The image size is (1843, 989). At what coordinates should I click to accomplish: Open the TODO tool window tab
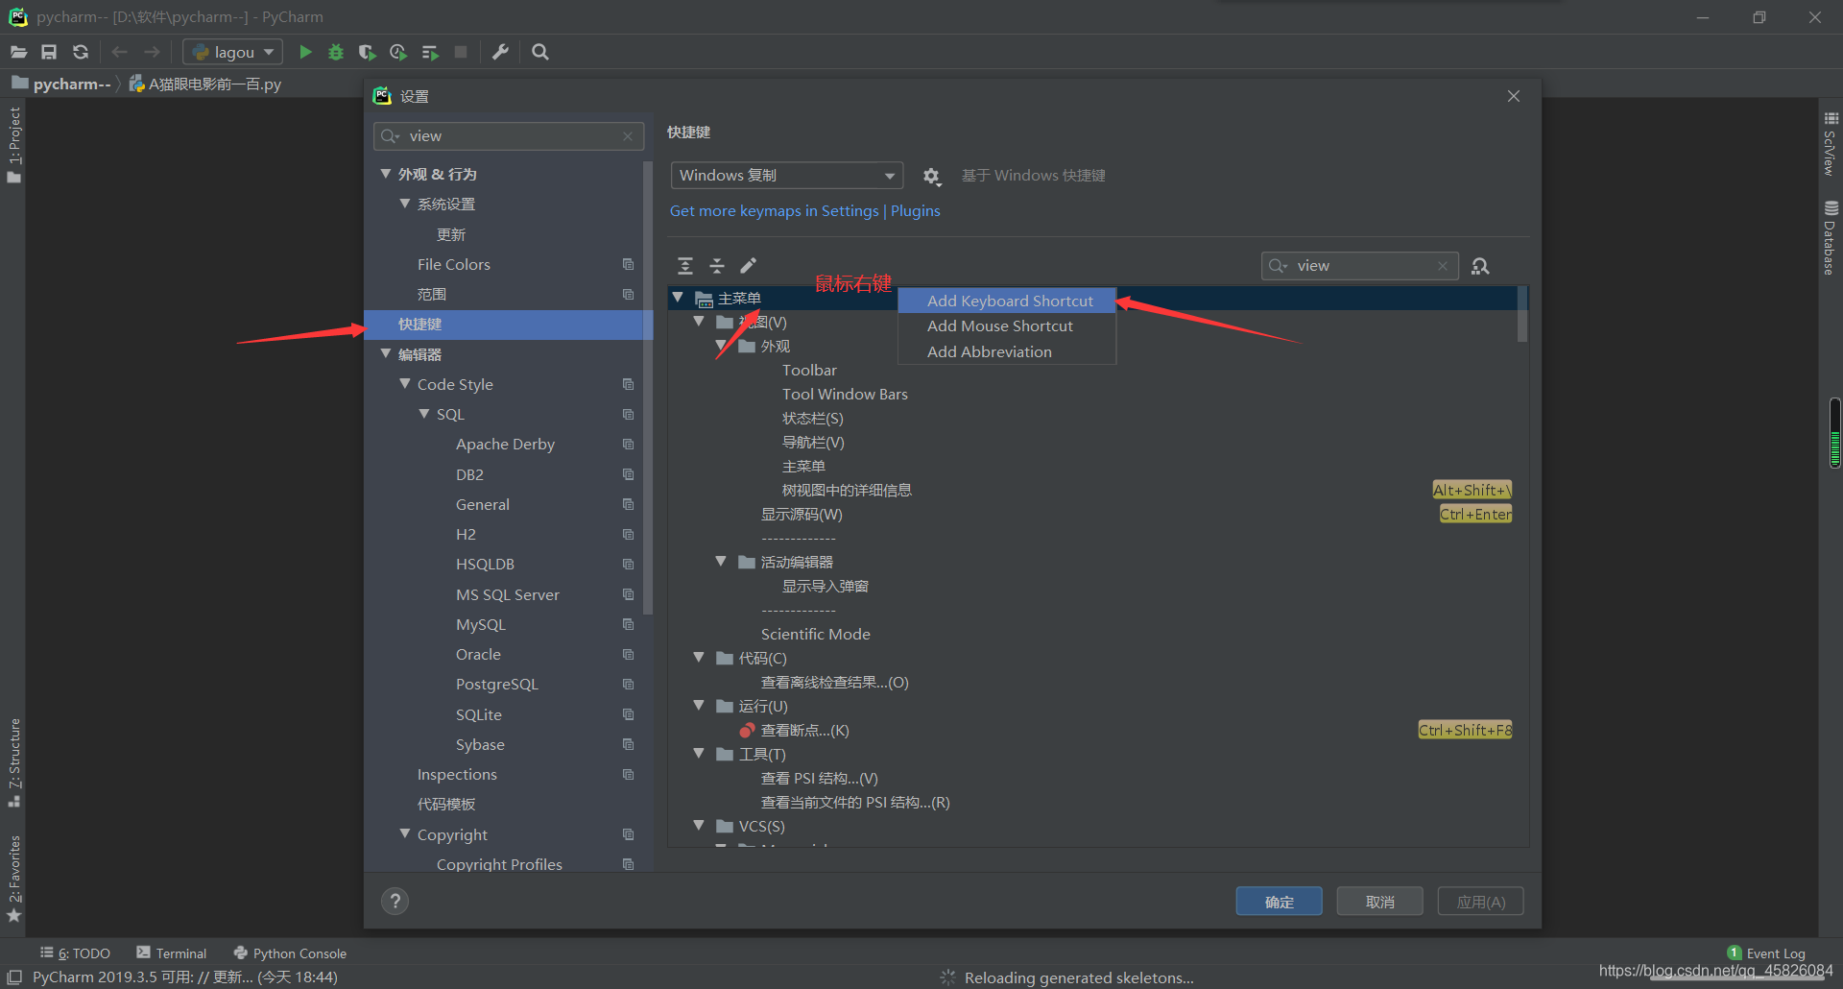[75, 953]
